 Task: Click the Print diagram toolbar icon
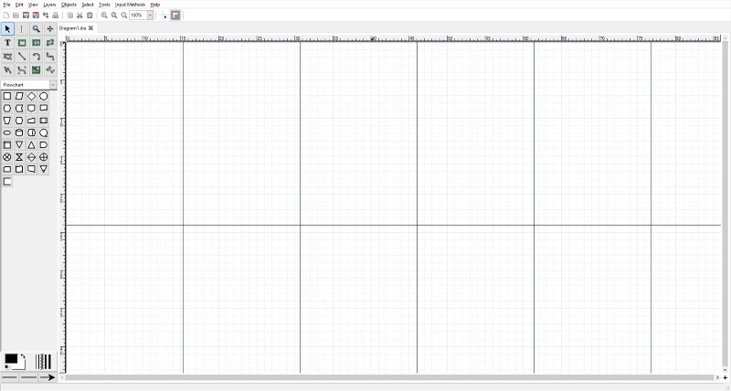[56, 16]
